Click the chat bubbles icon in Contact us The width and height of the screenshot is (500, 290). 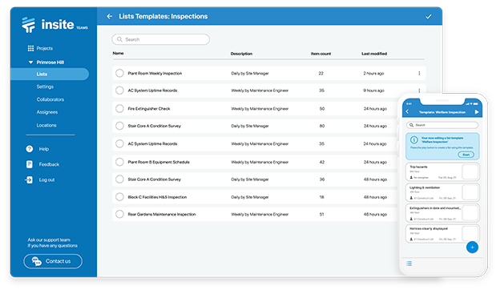point(37,261)
